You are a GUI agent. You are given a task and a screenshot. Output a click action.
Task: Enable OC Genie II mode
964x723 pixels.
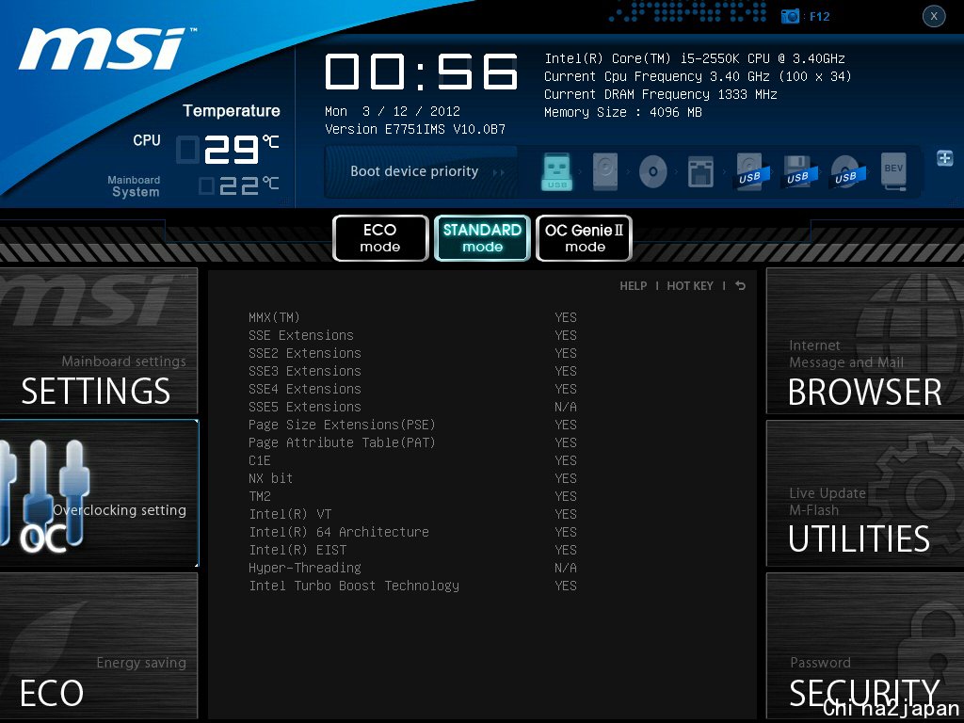(x=584, y=238)
